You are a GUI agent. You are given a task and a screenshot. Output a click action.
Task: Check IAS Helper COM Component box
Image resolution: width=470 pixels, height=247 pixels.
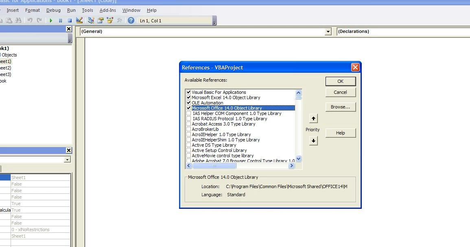tap(188, 113)
